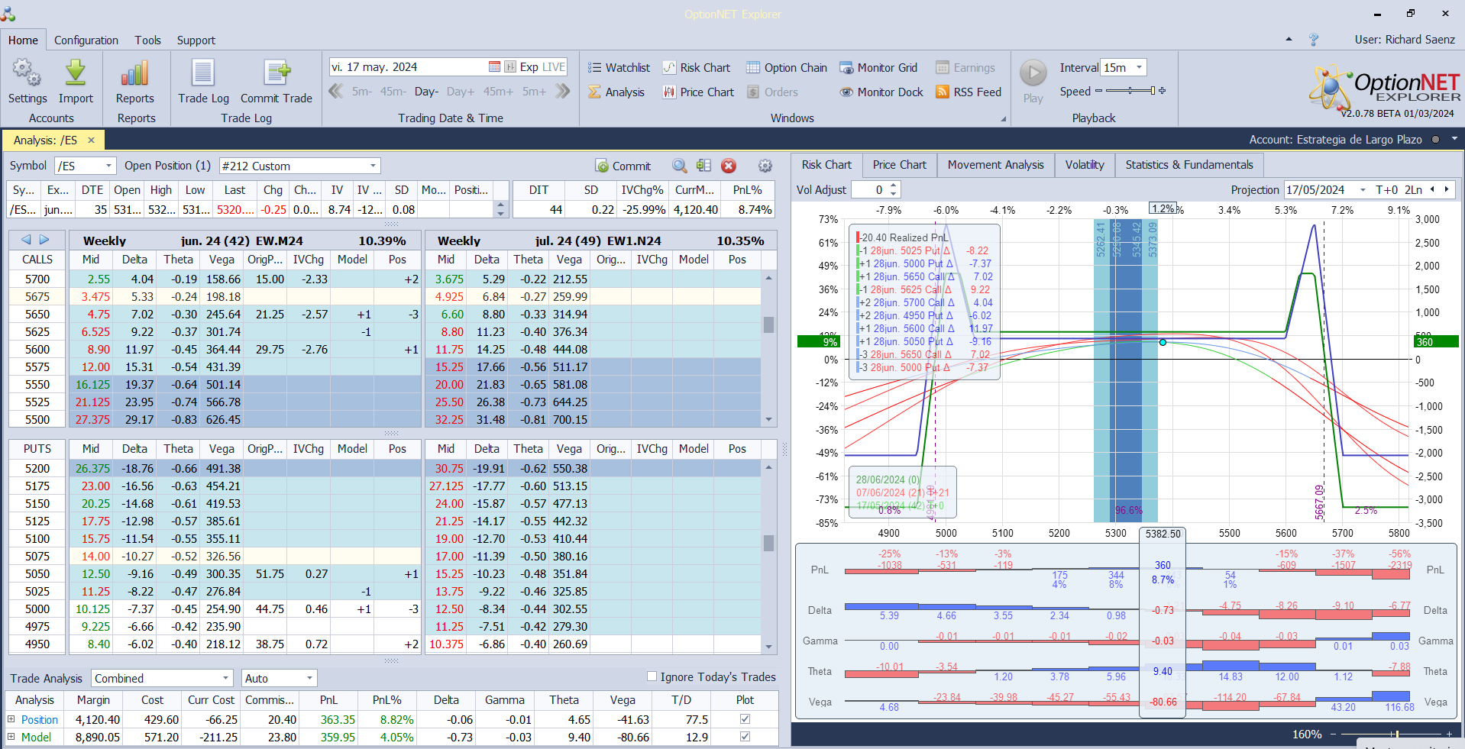Toggle the account status circle indicator

[1435, 140]
